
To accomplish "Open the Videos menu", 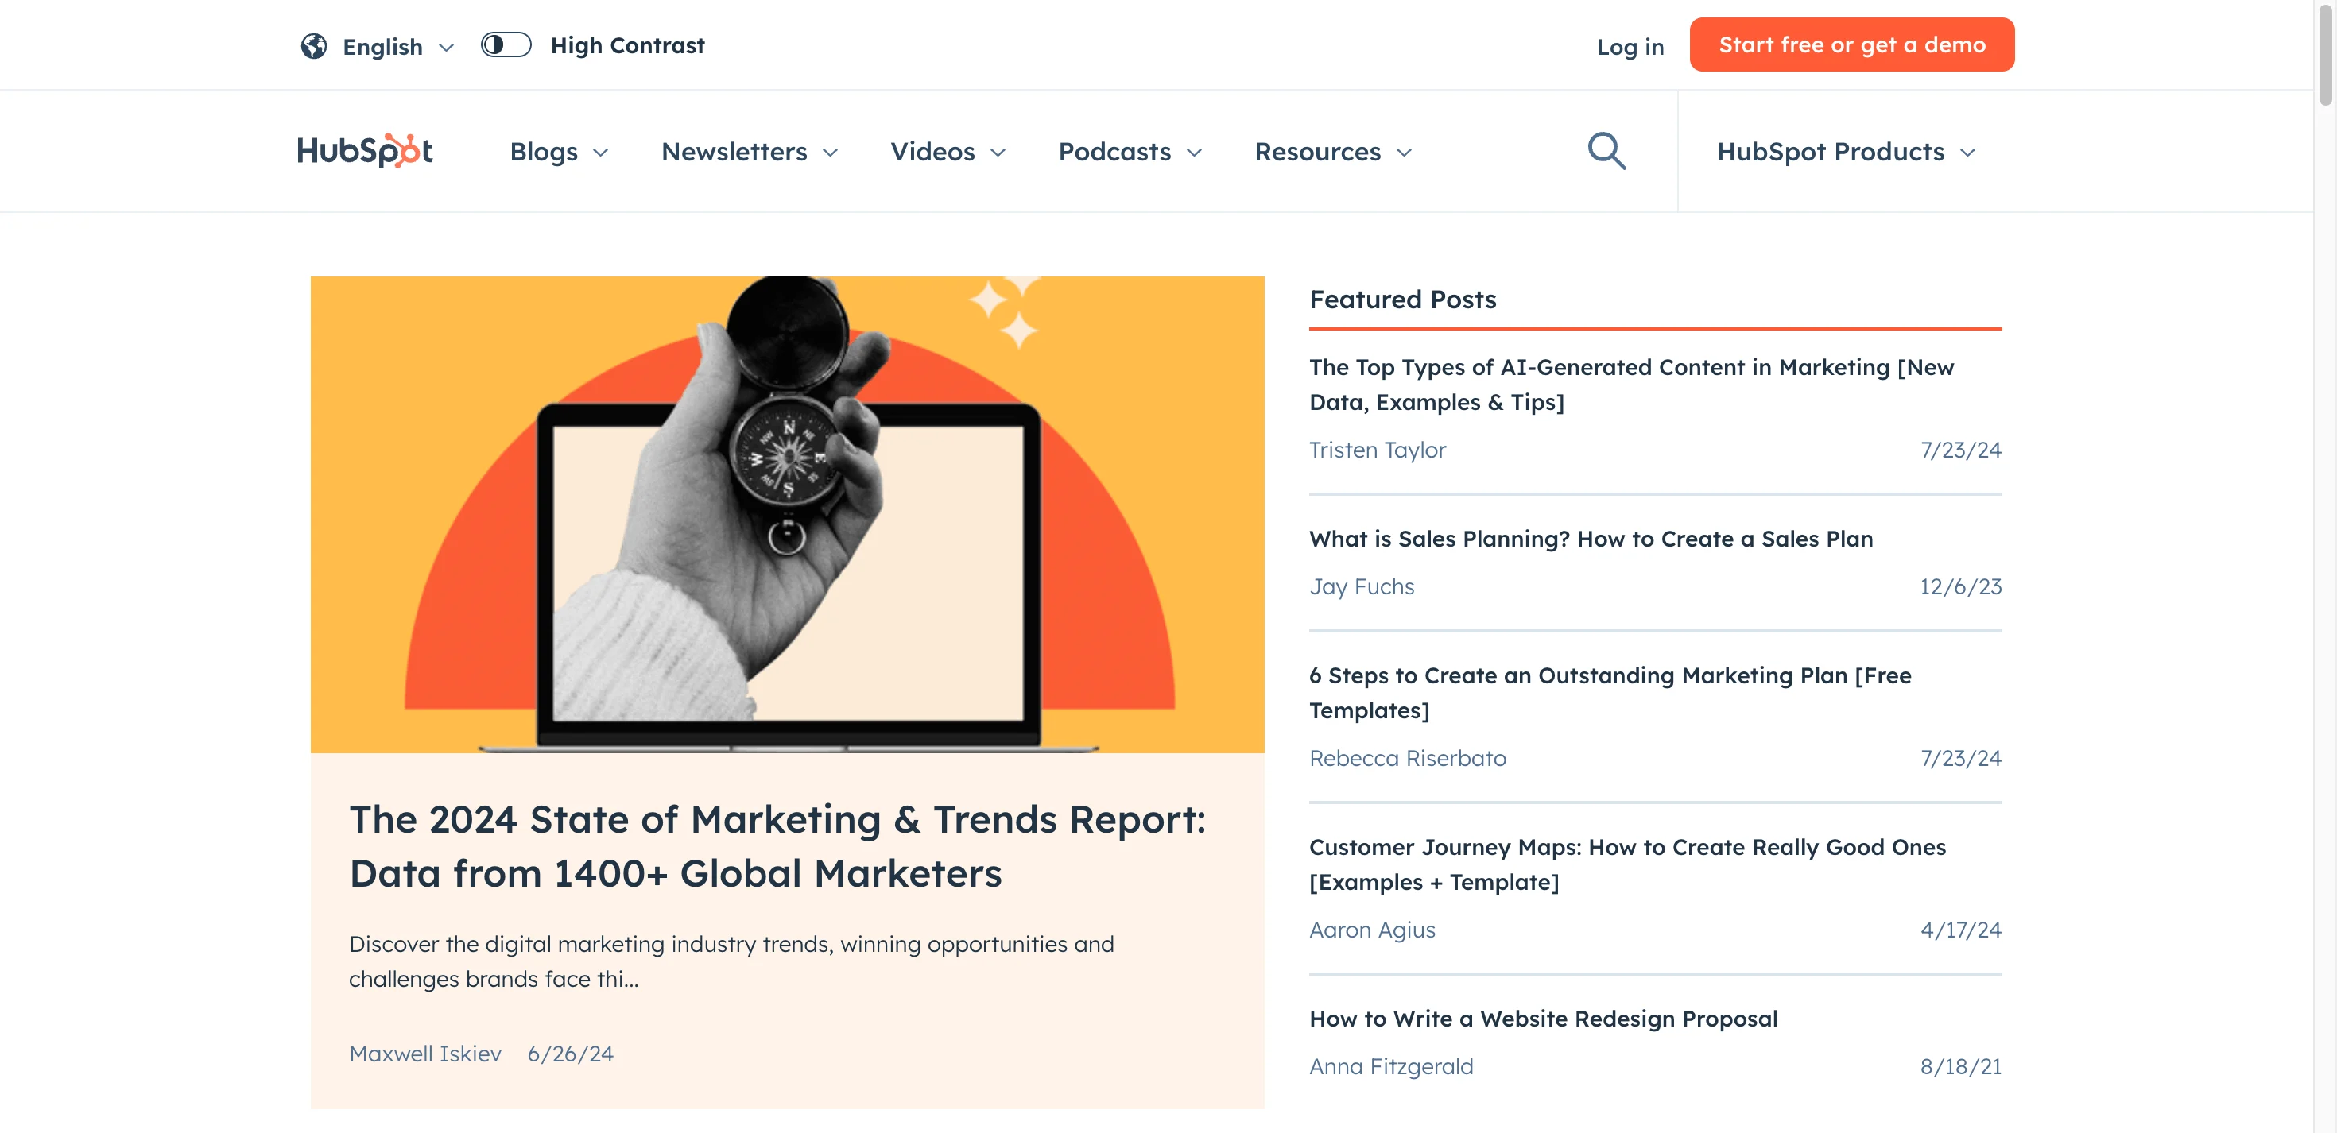I will tap(948, 152).
